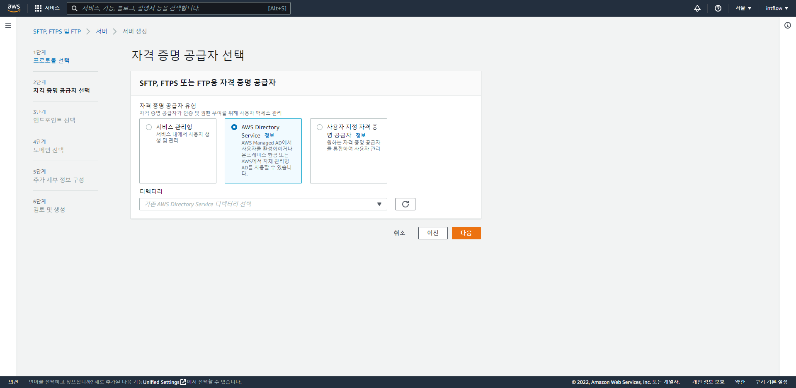
Task: Expand the intflow account dropdown
Action: [777, 8]
